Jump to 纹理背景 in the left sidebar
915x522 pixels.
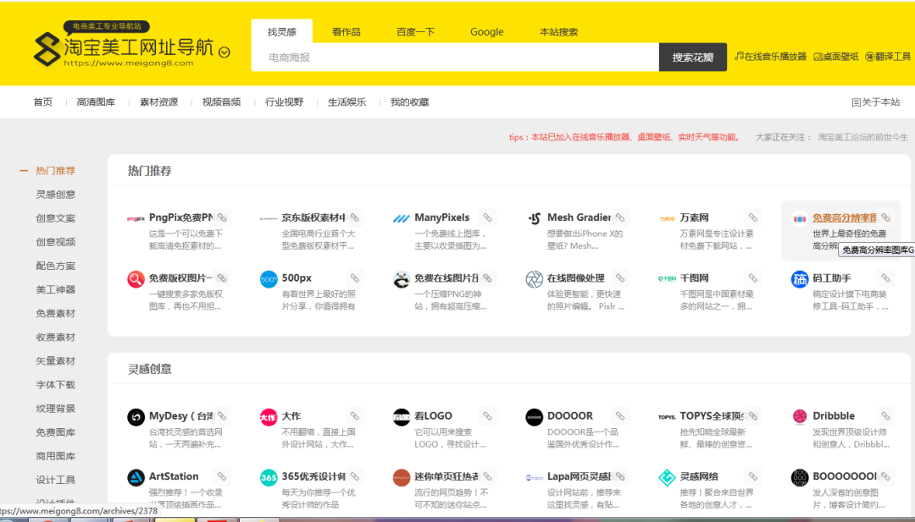[x=55, y=409]
